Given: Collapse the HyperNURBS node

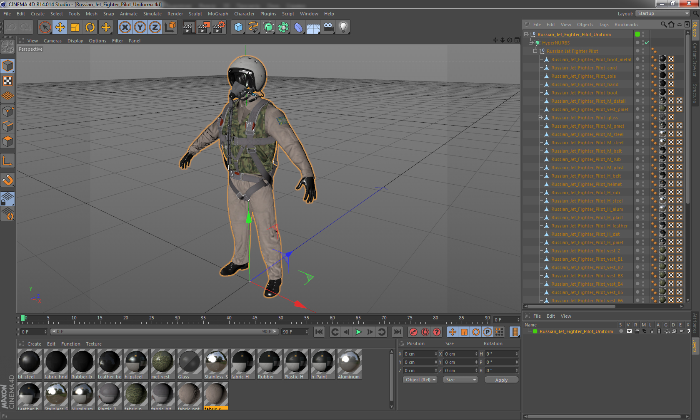Looking at the screenshot, I should [531, 43].
